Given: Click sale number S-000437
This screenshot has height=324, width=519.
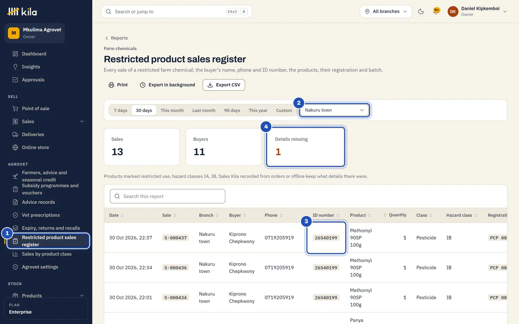Looking at the screenshot, I should pos(176,238).
